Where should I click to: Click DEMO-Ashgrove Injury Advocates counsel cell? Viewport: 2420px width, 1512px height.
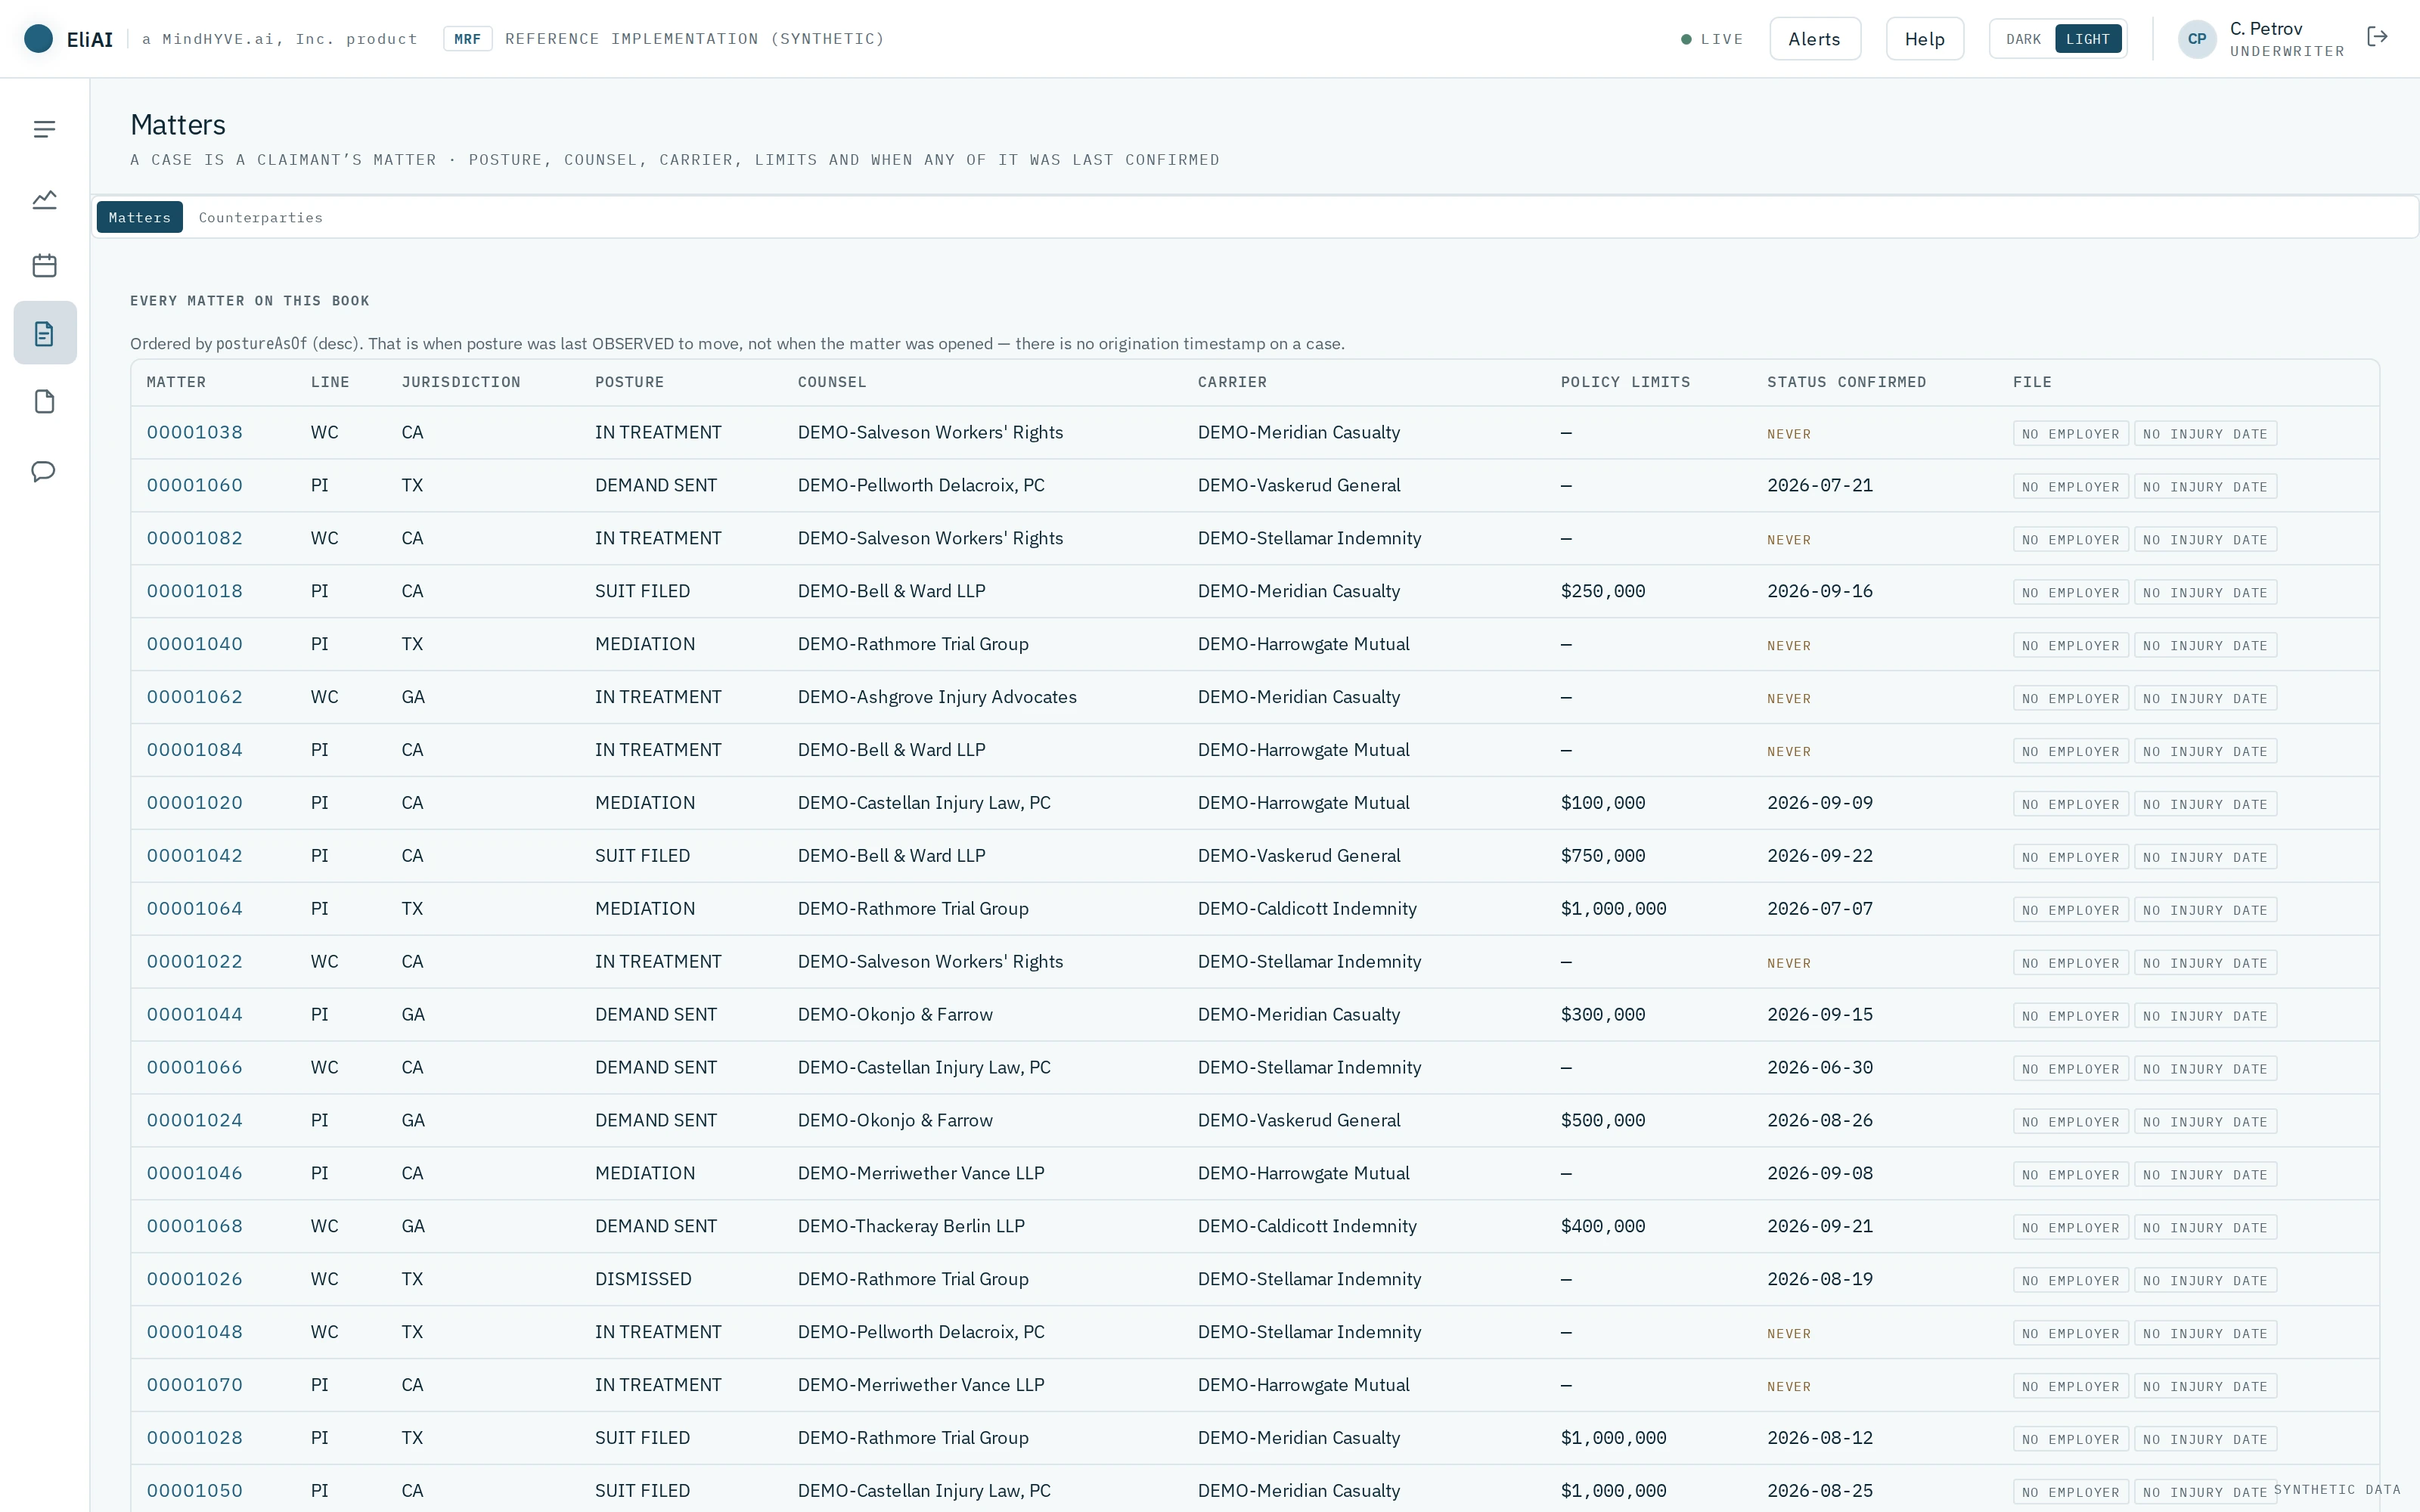(937, 697)
